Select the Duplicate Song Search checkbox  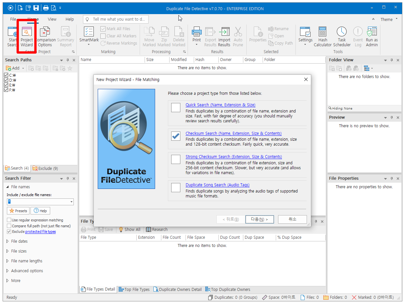pos(176,187)
